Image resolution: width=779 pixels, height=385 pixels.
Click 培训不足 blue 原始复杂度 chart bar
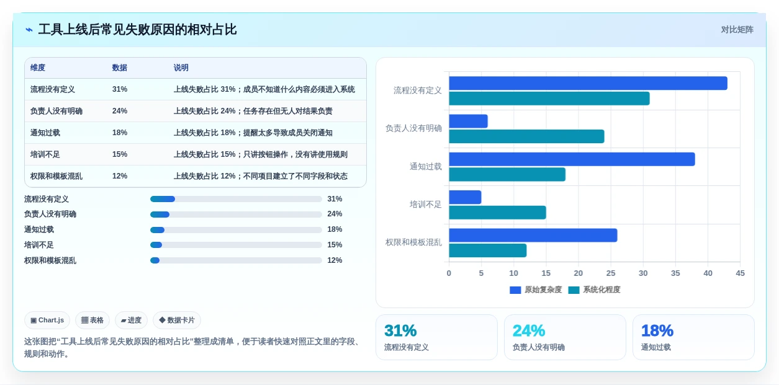click(x=465, y=197)
